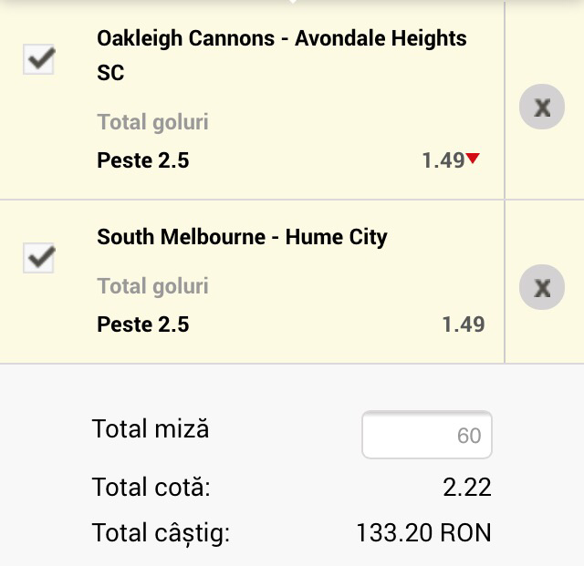Click the Total miză stake input field
The image size is (584, 566).
427,436
